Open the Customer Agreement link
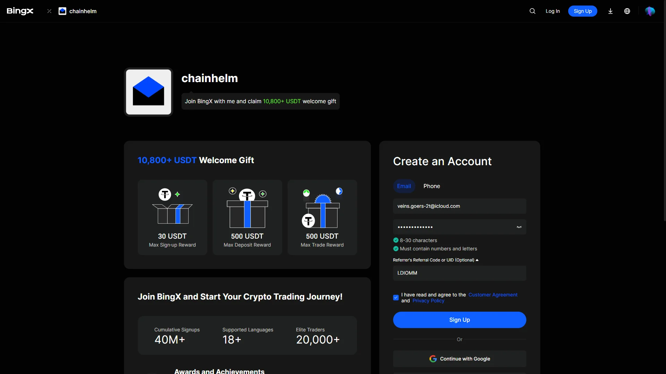666x374 pixels. click(x=493, y=295)
